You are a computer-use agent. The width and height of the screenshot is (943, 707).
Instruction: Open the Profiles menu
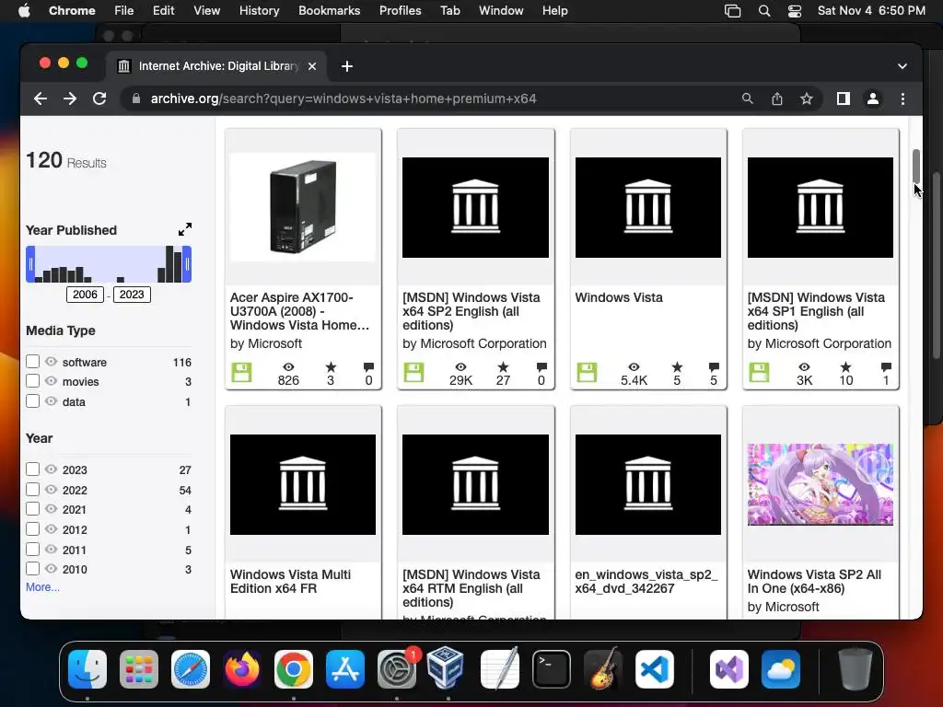(x=400, y=11)
